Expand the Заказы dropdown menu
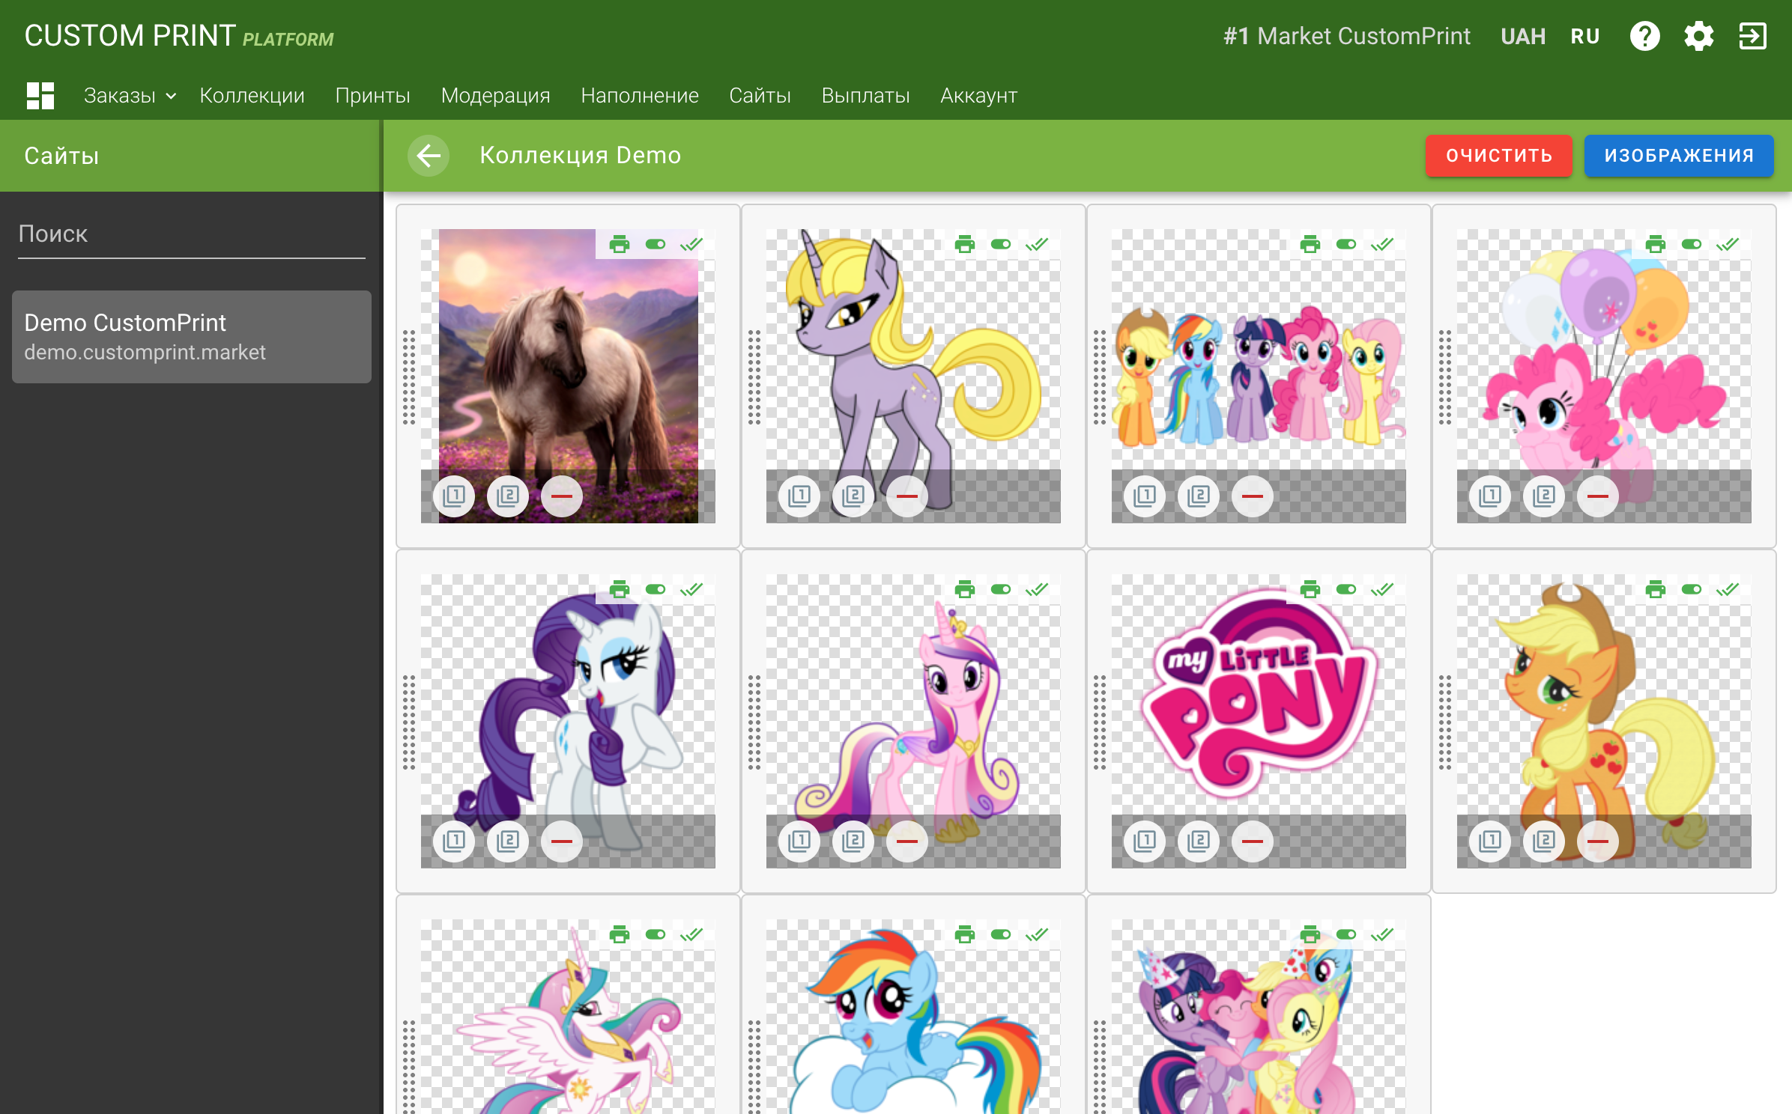 (130, 96)
